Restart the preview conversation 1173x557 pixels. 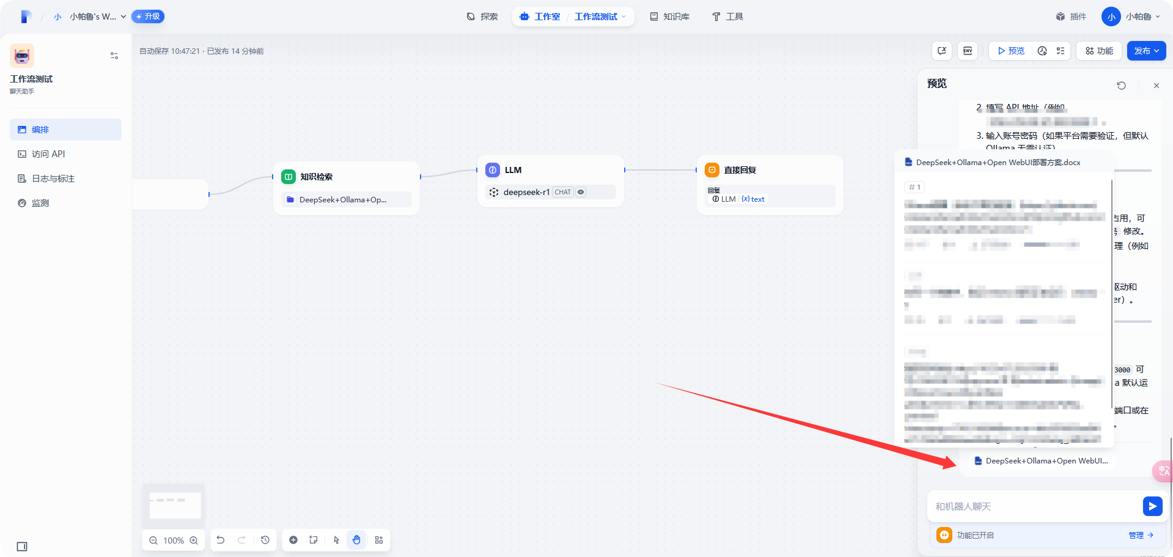[1121, 86]
